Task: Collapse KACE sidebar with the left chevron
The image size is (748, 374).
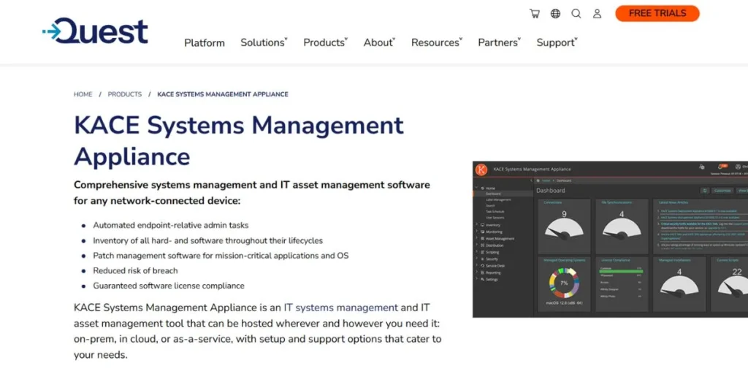Action: coord(532,181)
